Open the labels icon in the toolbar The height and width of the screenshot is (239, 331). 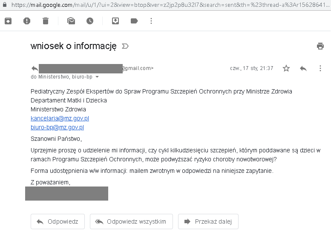(134, 21)
